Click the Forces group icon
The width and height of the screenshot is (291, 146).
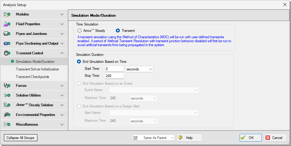(x=7, y=86)
